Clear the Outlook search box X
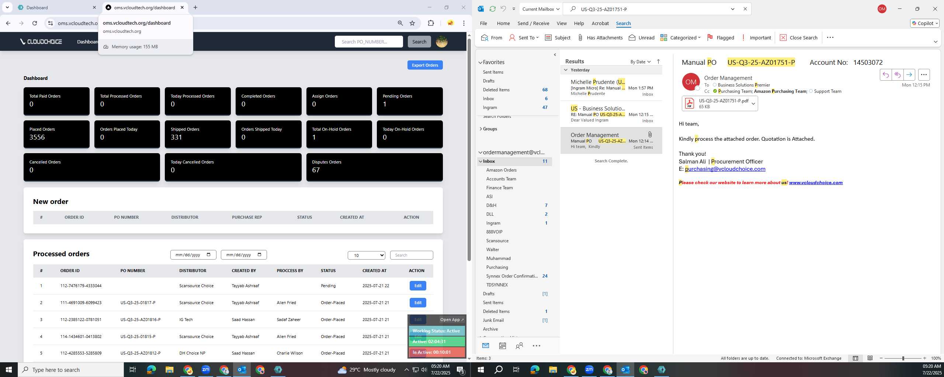This screenshot has height=377, width=944. 745,9
